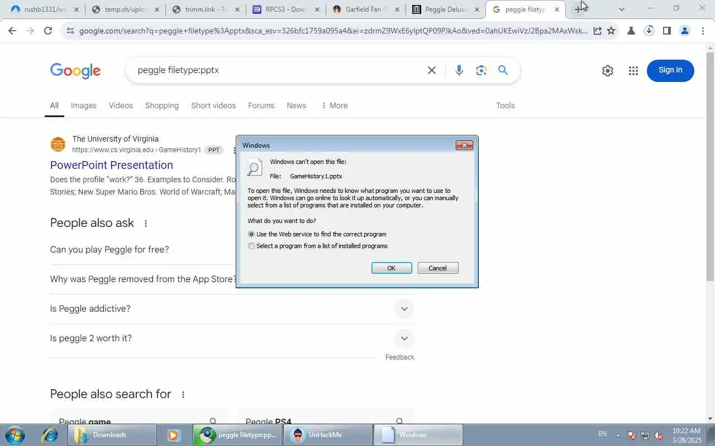The height and width of the screenshot is (446, 715).
Task: Click the Sign in button
Action: point(670,70)
